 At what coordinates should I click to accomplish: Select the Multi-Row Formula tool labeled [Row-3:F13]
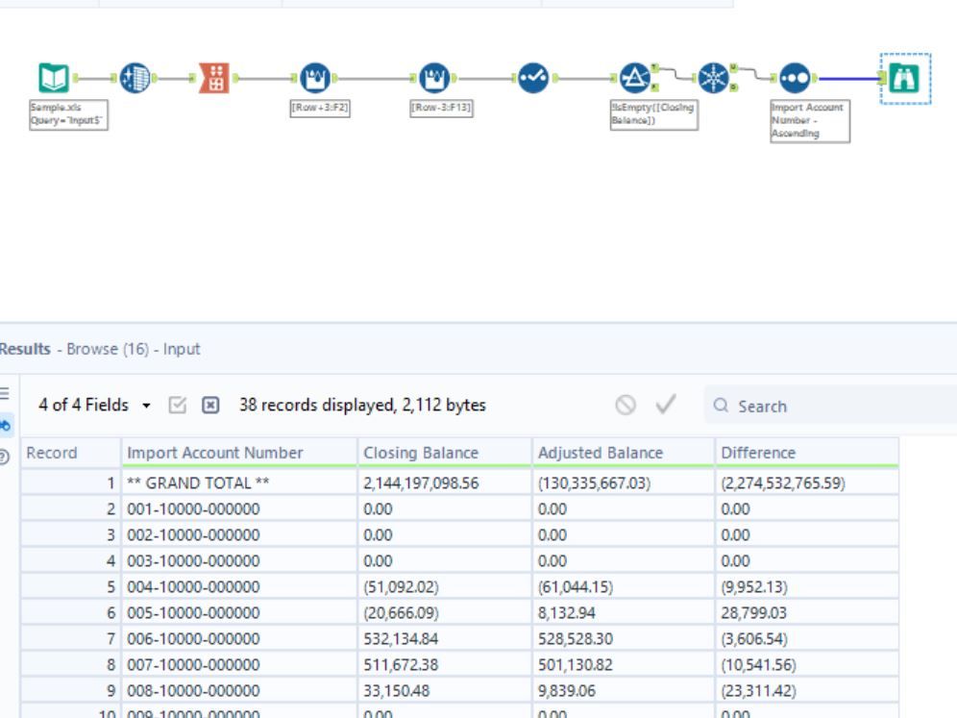(x=434, y=78)
